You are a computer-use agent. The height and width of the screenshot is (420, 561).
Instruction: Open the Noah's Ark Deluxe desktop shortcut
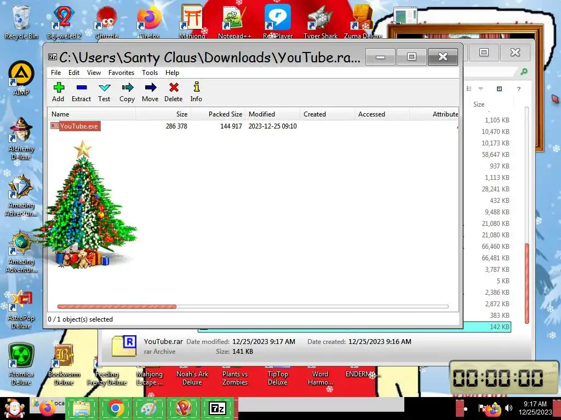[192, 375]
